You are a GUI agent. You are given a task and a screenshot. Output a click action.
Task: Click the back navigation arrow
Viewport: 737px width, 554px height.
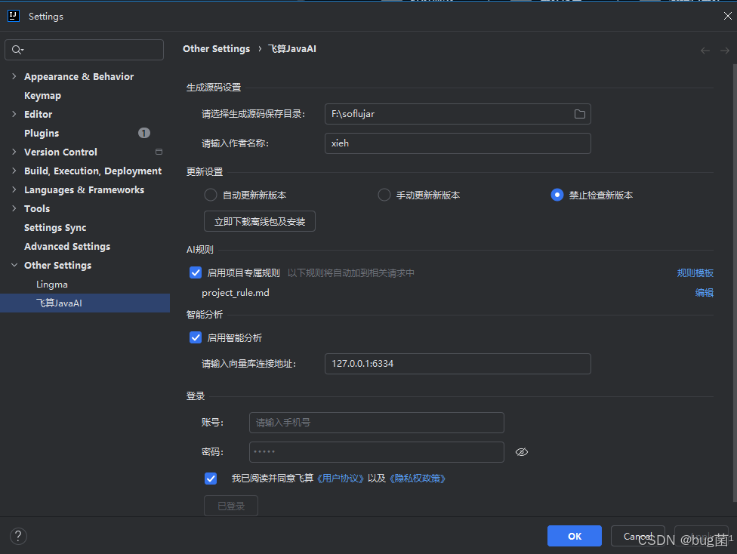point(705,51)
